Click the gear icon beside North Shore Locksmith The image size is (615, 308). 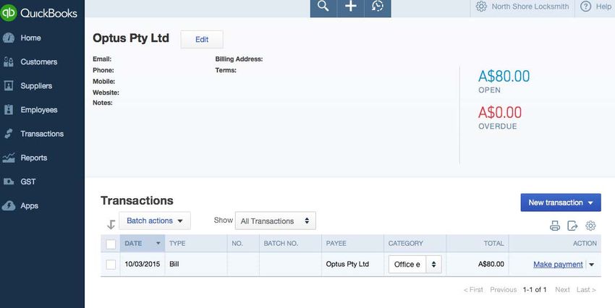click(481, 7)
